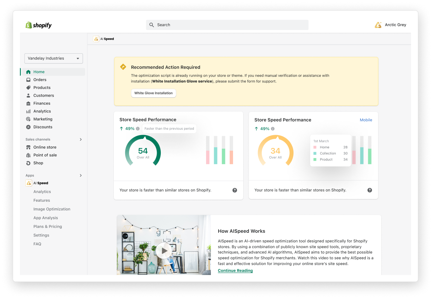This screenshot has width=433, height=299.
Task: Click the White Glove Installation button
Action: click(154, 93)
